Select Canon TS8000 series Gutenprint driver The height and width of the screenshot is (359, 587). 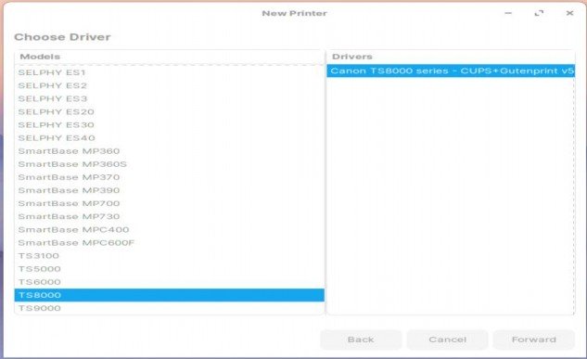pyautogui.click(x=451, y=71)
